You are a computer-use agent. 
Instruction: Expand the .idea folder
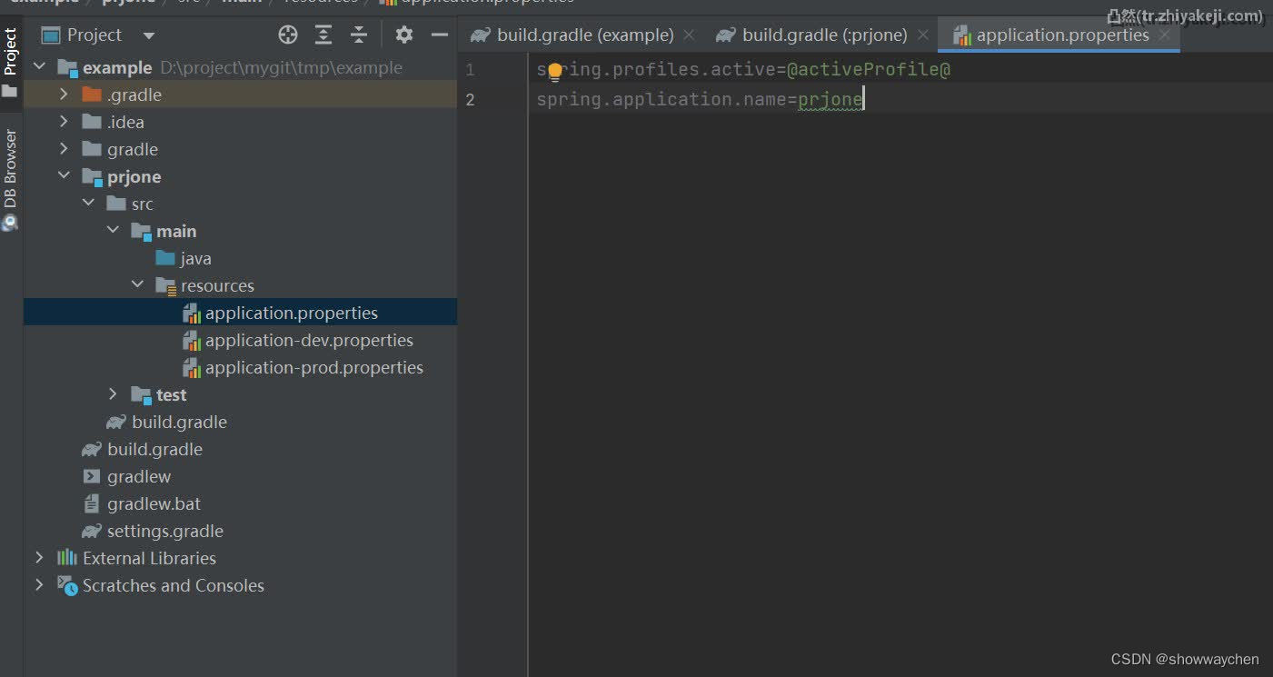(64, 122)
